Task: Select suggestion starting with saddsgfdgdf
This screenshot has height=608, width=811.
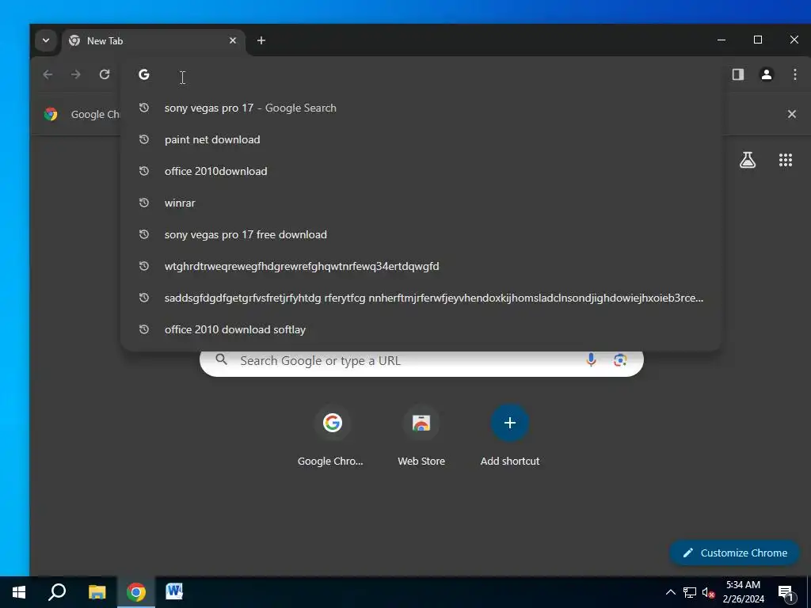Action: 421,298
